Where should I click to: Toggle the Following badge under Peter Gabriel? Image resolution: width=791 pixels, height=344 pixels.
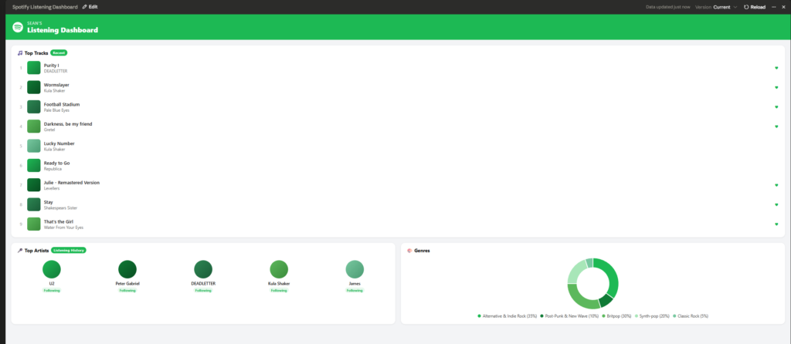[x=127, y=291]
